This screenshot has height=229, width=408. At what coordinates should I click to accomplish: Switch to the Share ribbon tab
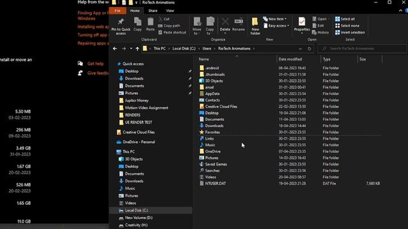153,11
